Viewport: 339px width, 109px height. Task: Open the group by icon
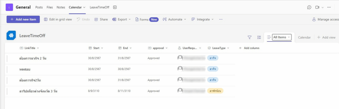coord(259,38)
